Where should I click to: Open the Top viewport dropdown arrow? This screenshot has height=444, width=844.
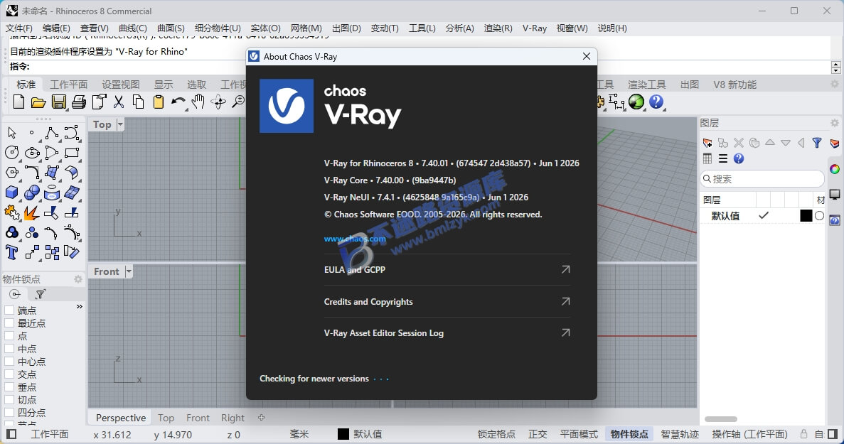click(120, 124)
